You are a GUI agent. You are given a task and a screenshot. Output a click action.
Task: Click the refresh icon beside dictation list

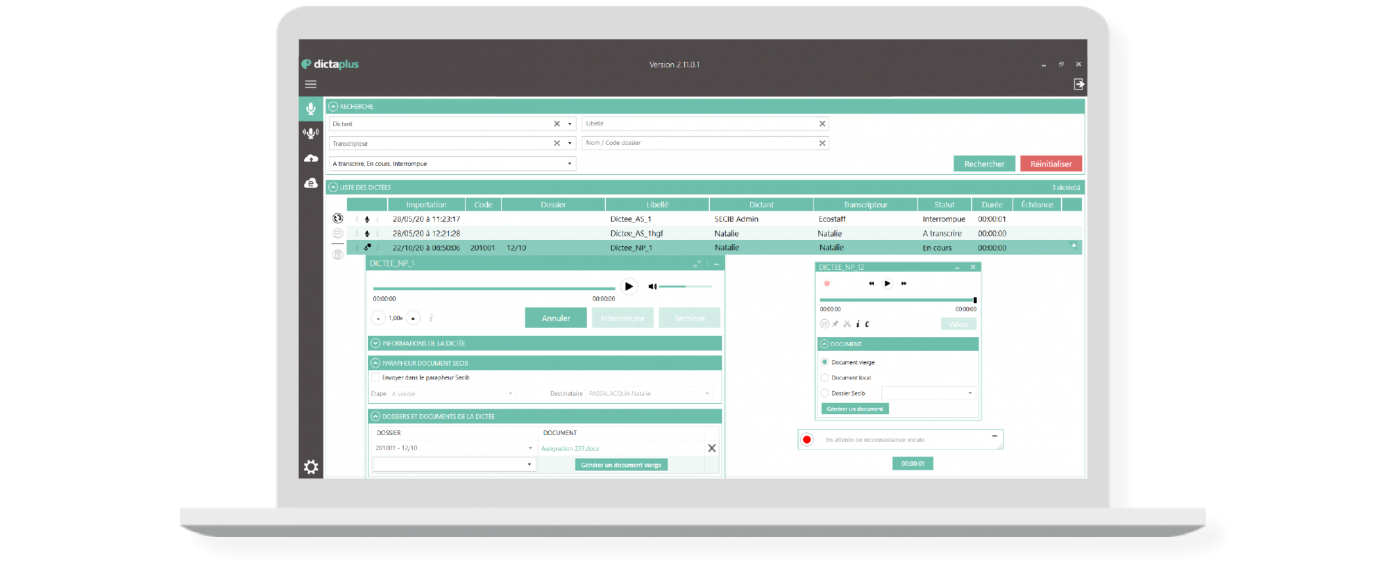tap(337, 219)
